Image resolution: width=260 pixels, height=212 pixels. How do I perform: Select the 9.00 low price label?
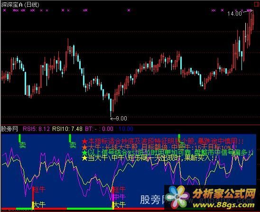click(121, 119)
